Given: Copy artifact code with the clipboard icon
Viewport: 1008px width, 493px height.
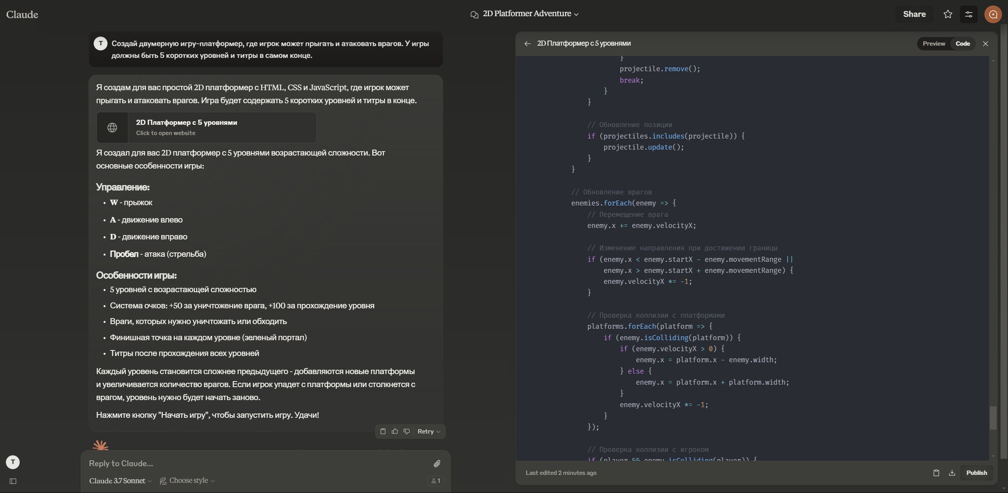Looking at the screenshot, I should [x=936, y=473].
